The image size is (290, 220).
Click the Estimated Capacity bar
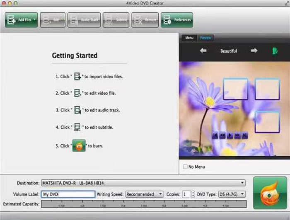[144, 204]
